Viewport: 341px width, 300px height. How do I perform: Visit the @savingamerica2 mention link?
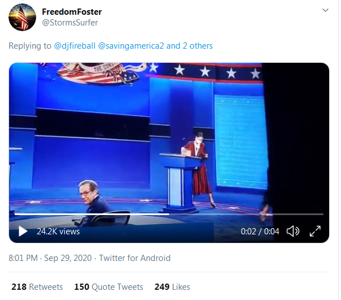[x=131, y=46]
